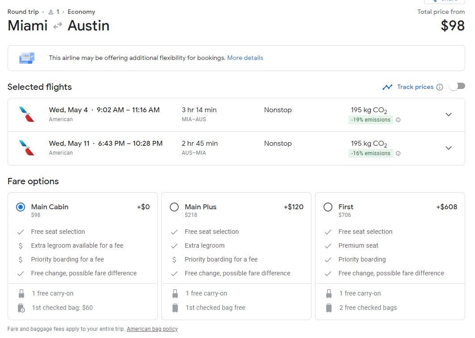This screenshot has height=338, width=475.
Task: Click the flexibility ticket icon in banner
Action: [x=26, y=58]
